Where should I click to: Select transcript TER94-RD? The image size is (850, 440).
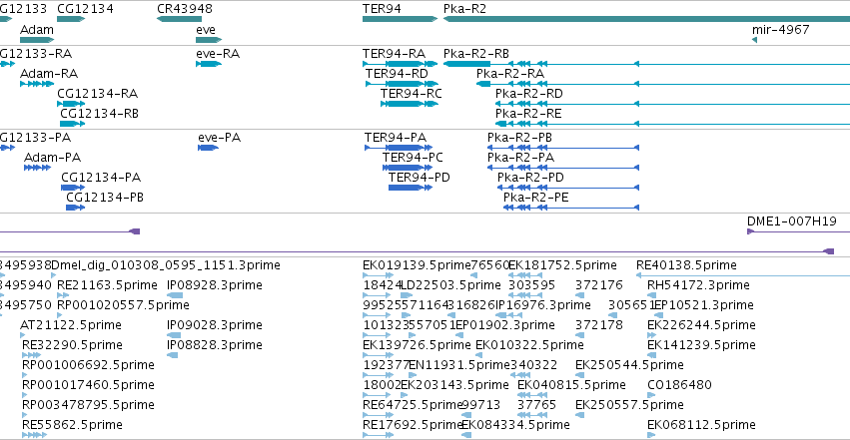click(x=402, y=84)
